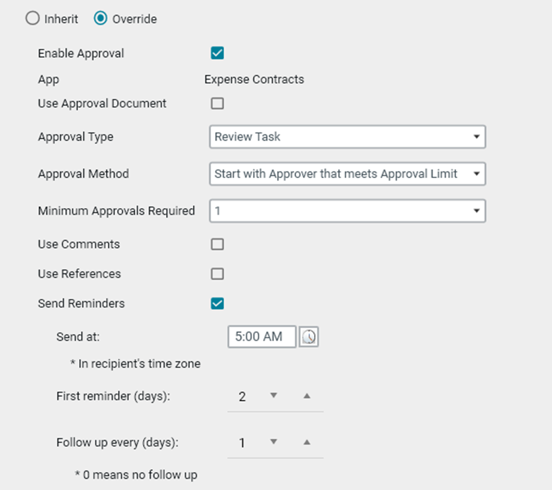The height and width of the screenshot is (490, 552).
Task: Click the Send Reminders label
Action: tap(81, 303)
